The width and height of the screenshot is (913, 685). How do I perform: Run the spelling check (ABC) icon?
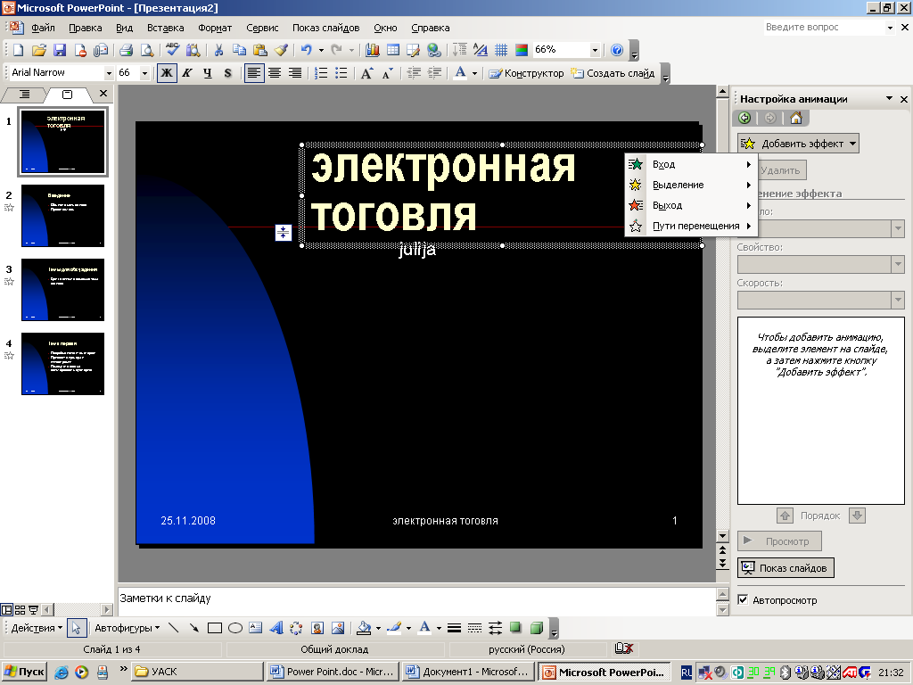point(172,50)
